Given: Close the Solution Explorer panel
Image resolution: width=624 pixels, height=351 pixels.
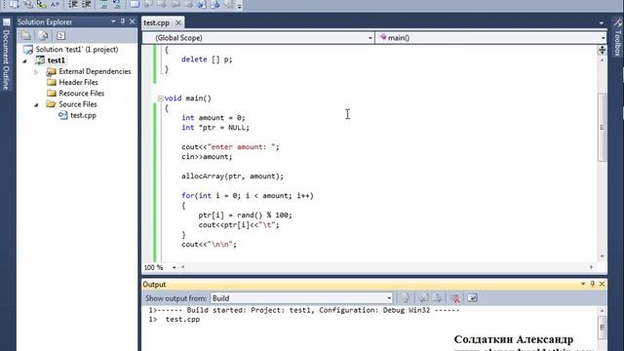Looking at the screenshot, I should click(x=133, y=21).
